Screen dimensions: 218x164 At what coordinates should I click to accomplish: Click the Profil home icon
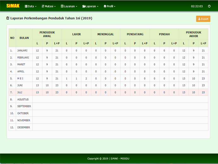click(105, 6)
